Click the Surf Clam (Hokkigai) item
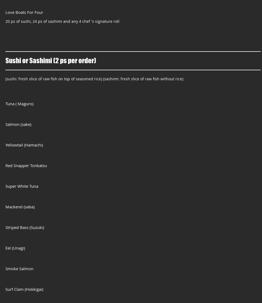The image size is (262, 303). 24,289
